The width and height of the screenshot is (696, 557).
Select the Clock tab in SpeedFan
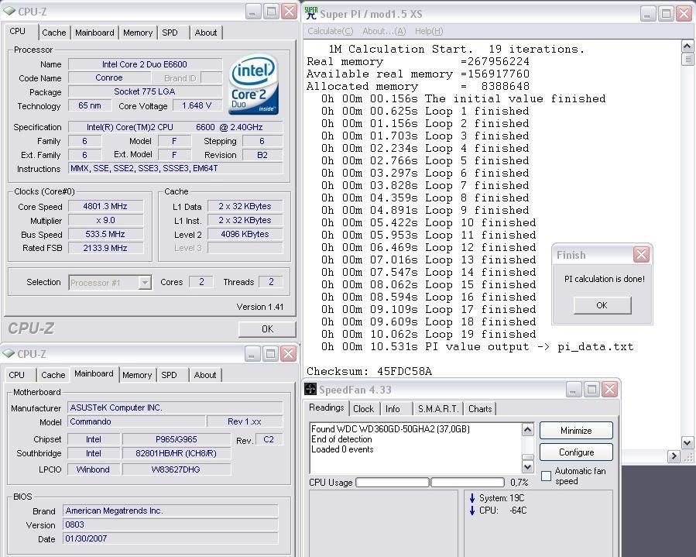pyautogui.click(x=363, y=408)
